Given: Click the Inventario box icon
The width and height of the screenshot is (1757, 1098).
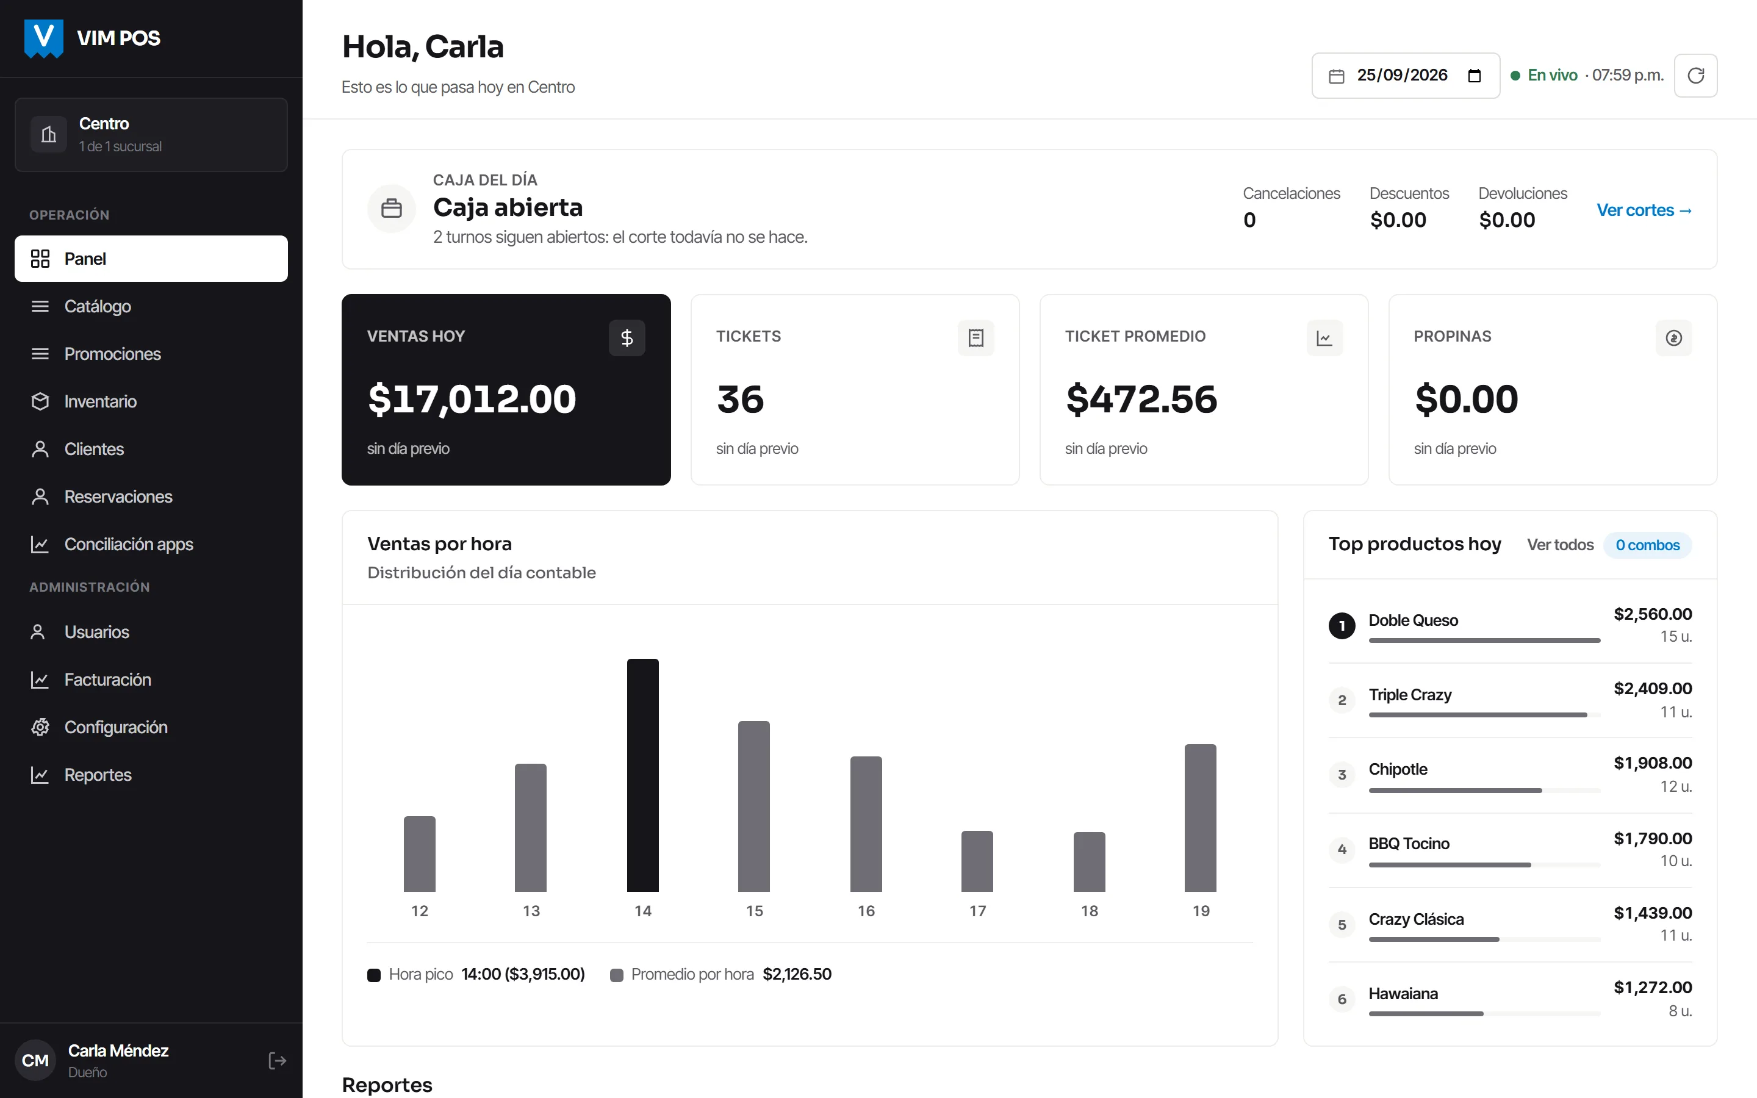Looking at the screenshot, I should (x=41, y=401).
